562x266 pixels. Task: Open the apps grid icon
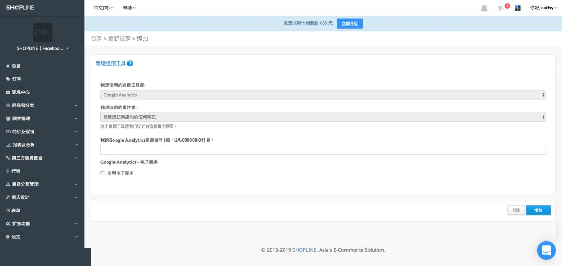click(x=518, y=8)
